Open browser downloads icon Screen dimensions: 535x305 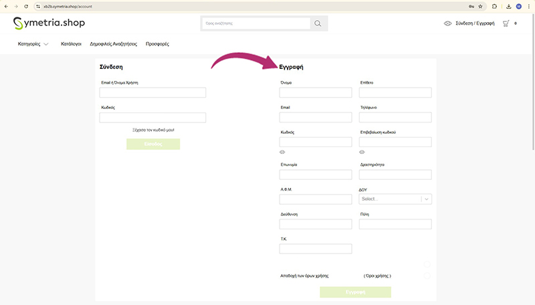tap(509, 6)
